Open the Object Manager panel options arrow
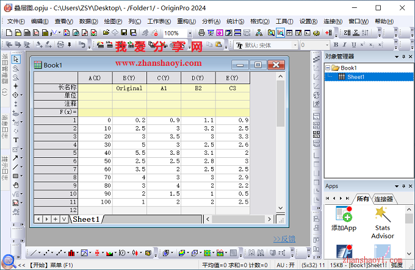The height and width of the screenshot is (270, 415). pyautogui.click(x=397, y=57)
